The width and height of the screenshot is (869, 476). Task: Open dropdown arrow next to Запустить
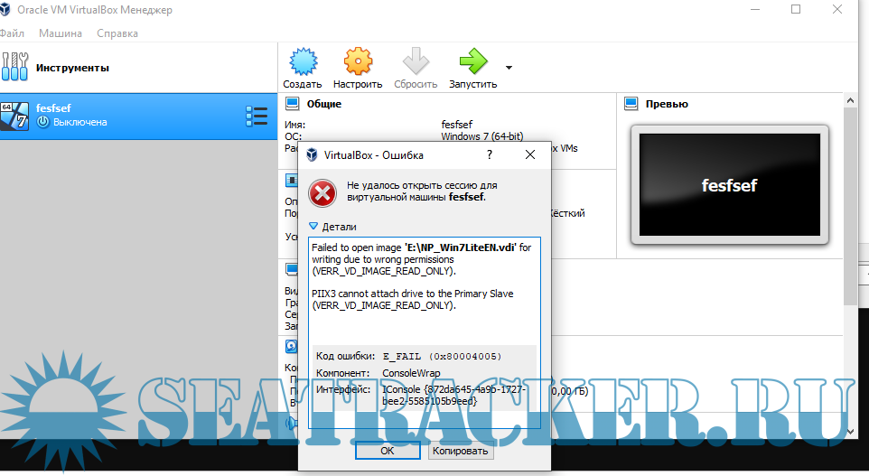click(509, 68)
